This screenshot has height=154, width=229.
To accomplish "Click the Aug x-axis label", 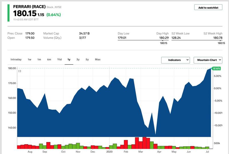I will (30, 152).
